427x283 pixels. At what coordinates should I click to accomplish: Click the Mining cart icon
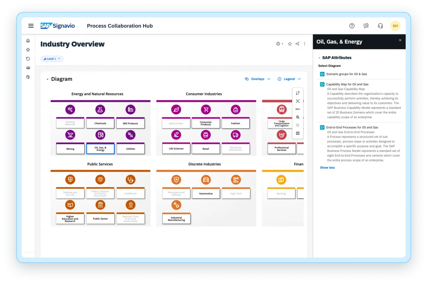[x=70, y=135]
